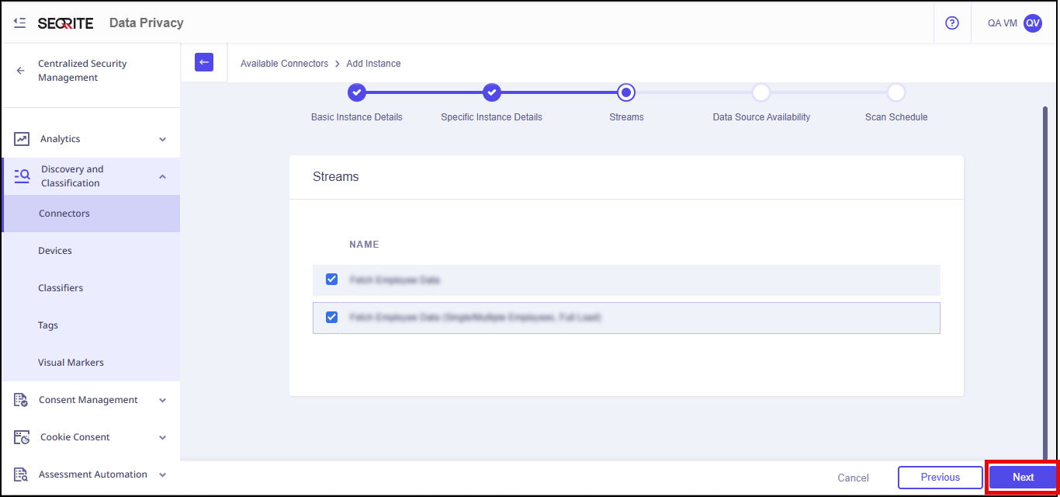Uncheck the second stream checkbox
The image size is (1060, 497).
[332, 318]
